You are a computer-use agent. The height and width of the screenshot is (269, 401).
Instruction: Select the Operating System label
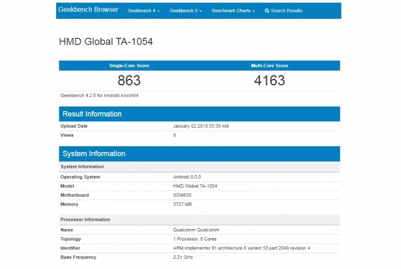pyautogui.click(x=80, y=177)
